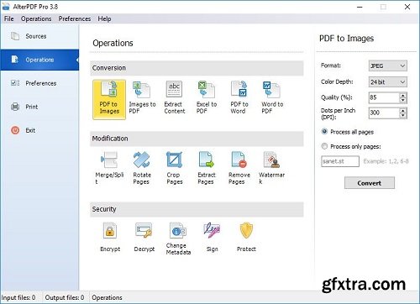Increase the Dots per Inch value with up arrow
420x304 pixels.
pyautogui.click(x=402, y=111)
